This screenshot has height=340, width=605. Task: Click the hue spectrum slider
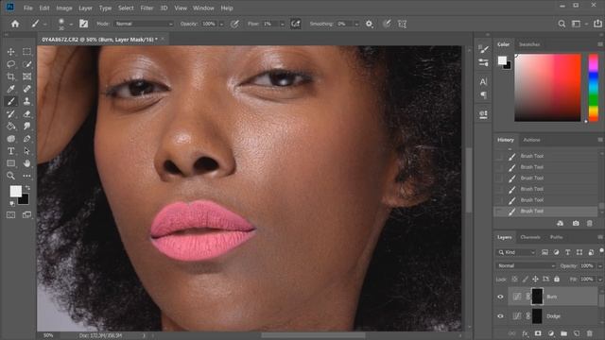point(594,88)
